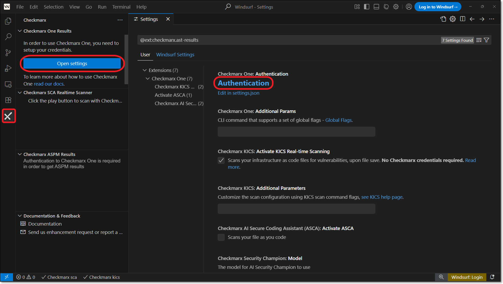The height and width of the screenshot is (284, 503).
Task: Open the Search view in activity bar
Action: pos(8,37)
